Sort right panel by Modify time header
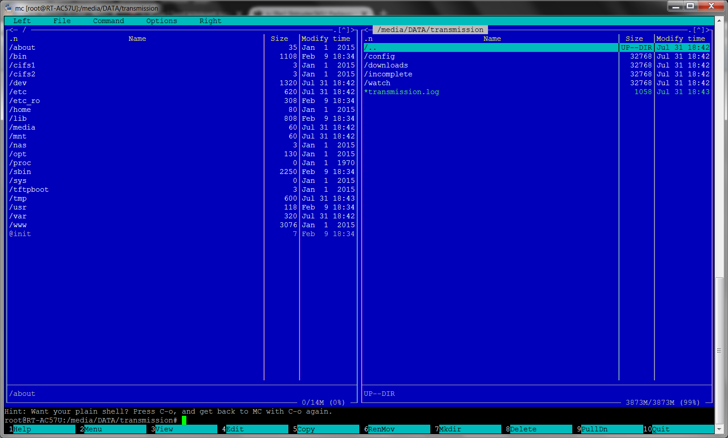Image resolution: width=728 pixels, height=438 pixels. coord(681,39)
